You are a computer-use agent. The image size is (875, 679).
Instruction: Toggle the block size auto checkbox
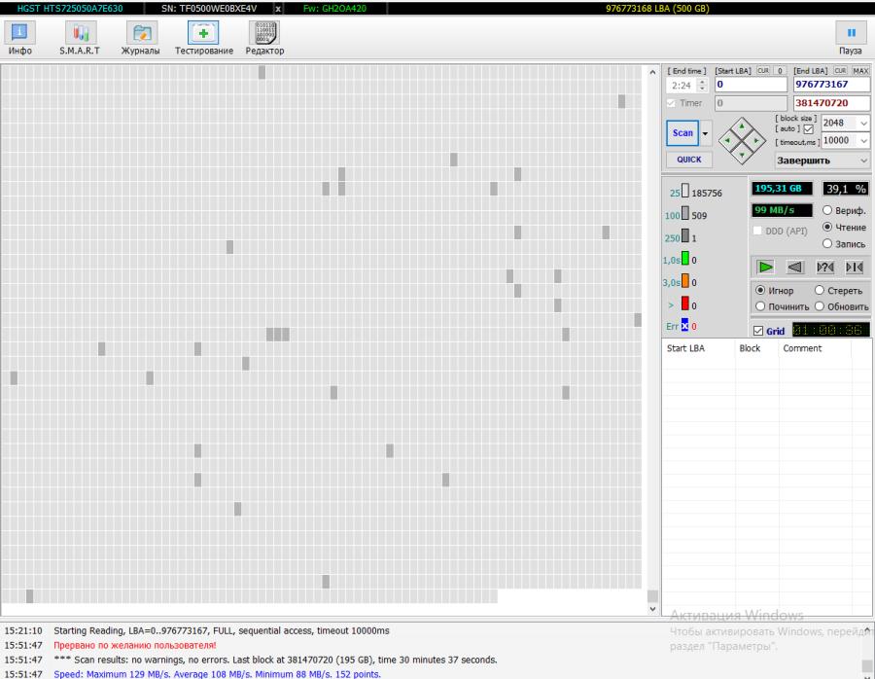(809, 129)
